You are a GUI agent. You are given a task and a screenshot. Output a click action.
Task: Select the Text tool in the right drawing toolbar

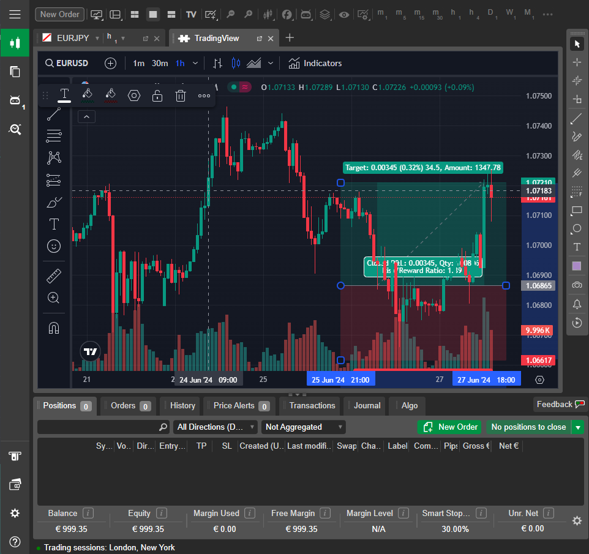coord(577,247)
